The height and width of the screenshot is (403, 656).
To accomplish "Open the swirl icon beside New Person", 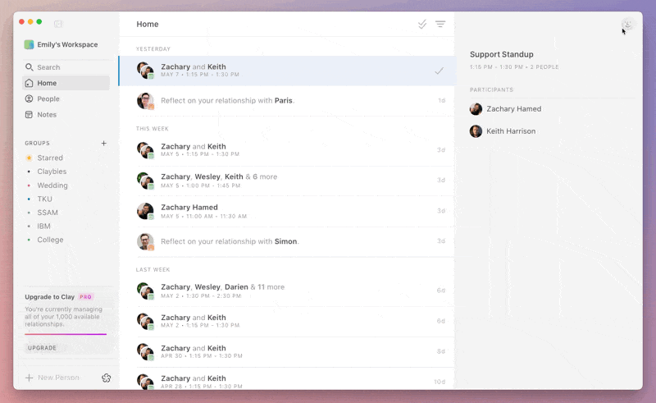I will click(107, 378).
